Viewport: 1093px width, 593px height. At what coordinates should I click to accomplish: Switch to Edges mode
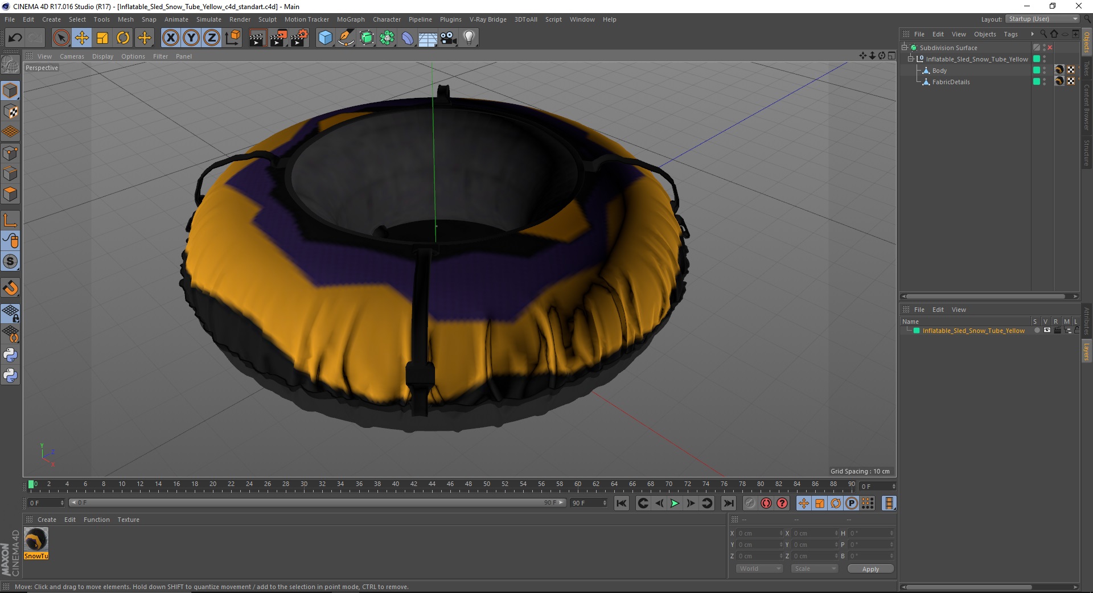coord(10,174)
